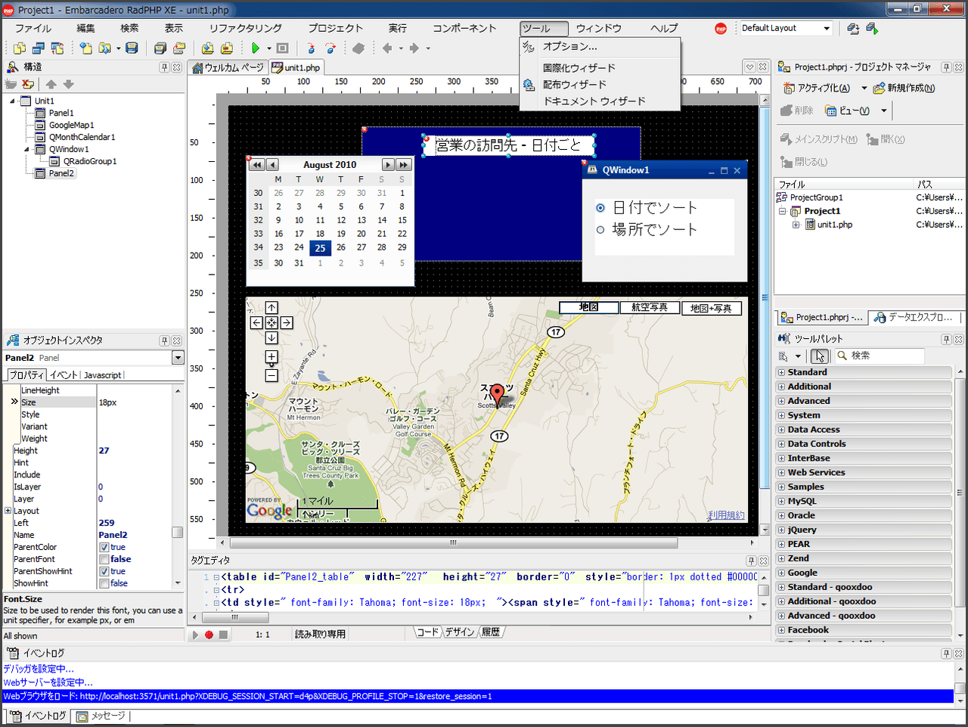Screen dimensions: 968x727
Task: Switch to the イベント tab in inspector
Action: click(64, 375)
